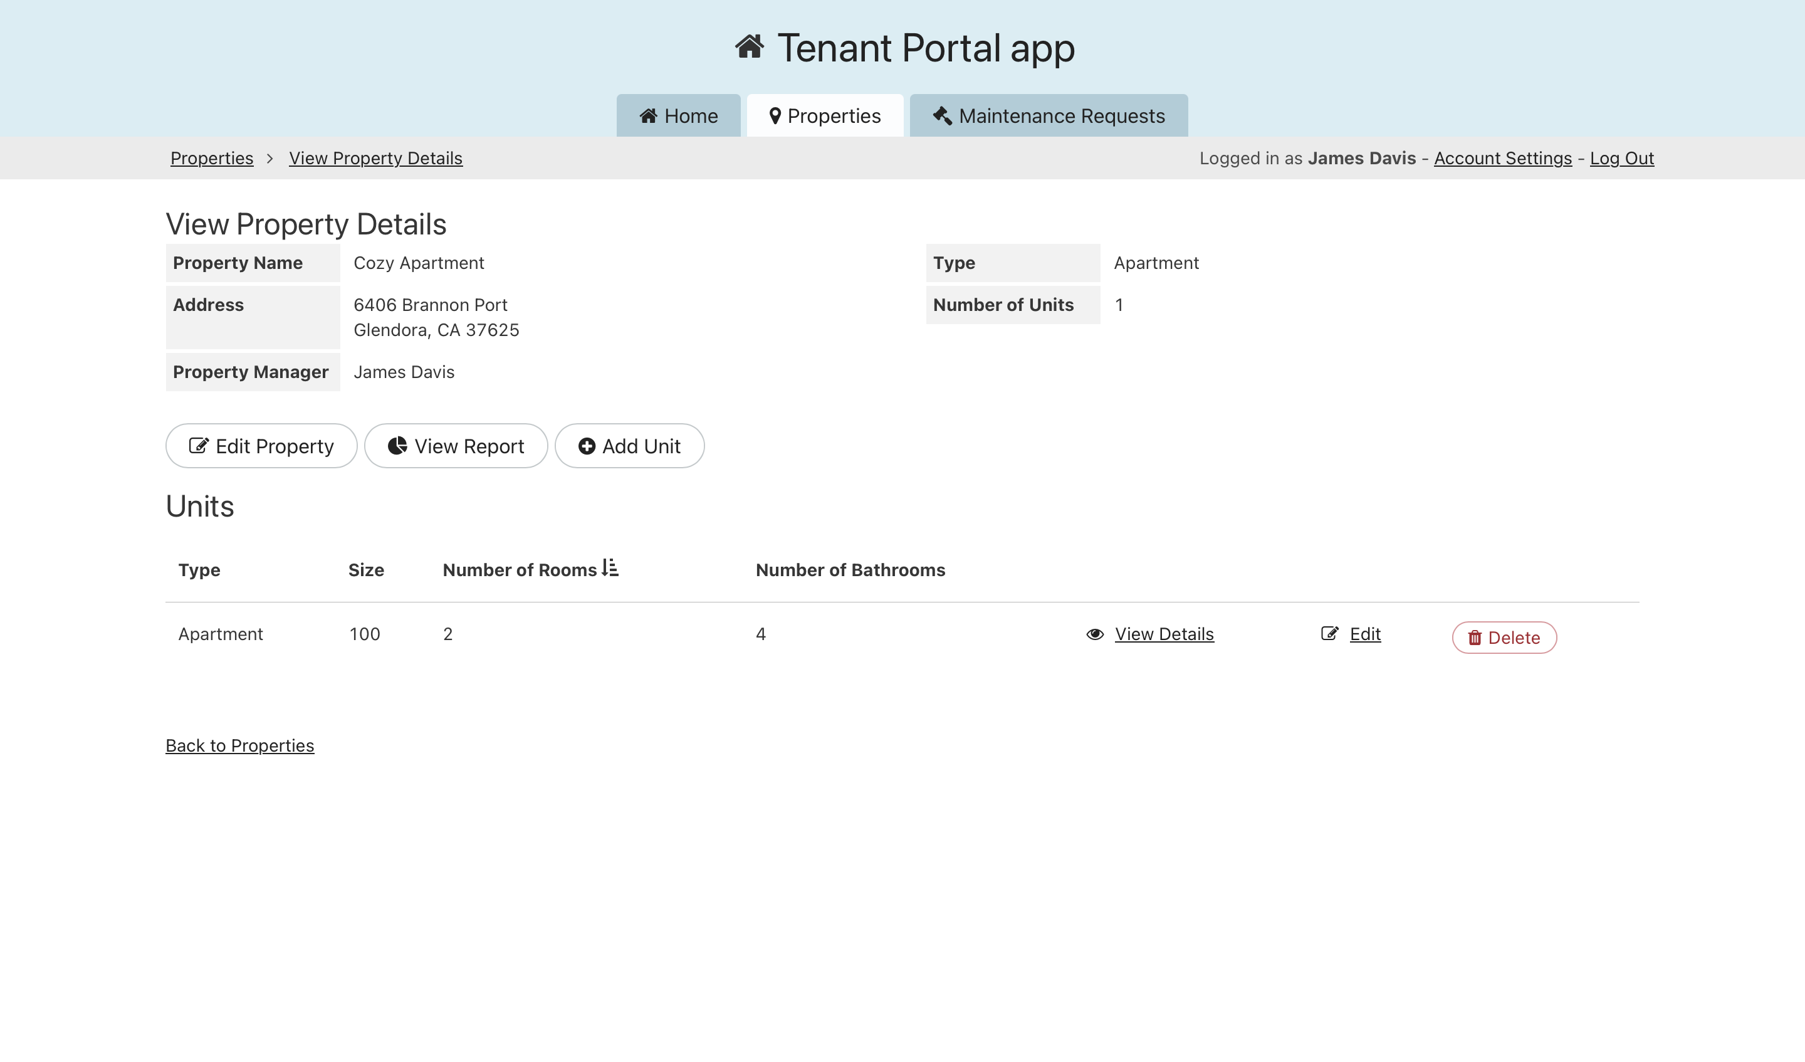The width and height of the screenshot is (1805, 1062).
Task: Click View Property Details breadcrumb
Action: (x=375, y=159)
